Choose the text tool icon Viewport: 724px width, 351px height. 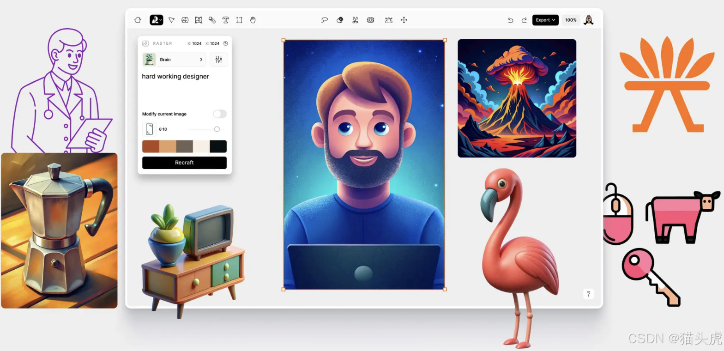(x=225, y=20)
